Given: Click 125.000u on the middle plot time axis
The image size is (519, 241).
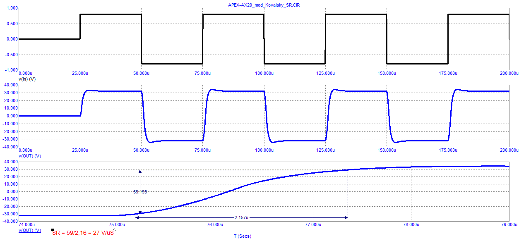Looking at the screenshot, I should coord(325,150).
